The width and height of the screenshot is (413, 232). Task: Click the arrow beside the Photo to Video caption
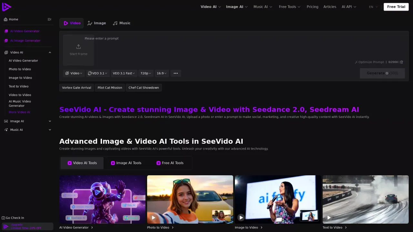click(x=173, y=227)
